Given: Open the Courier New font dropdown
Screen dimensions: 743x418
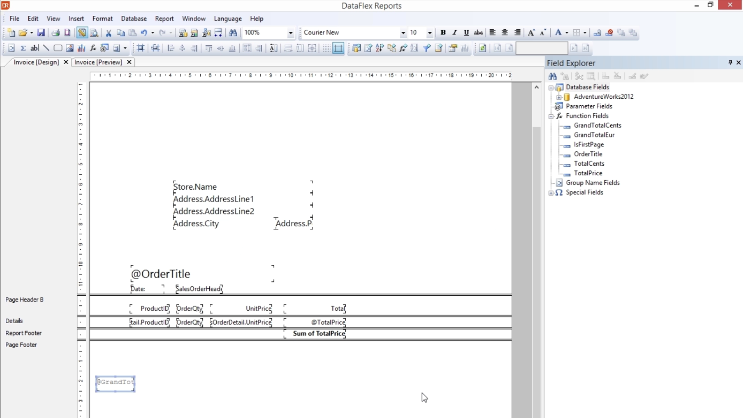Looking at the screenshot, I should (x=403, y=33).
